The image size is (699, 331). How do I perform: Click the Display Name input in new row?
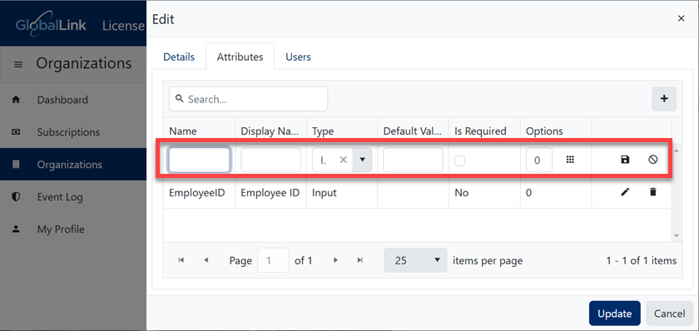pos(270,160)
